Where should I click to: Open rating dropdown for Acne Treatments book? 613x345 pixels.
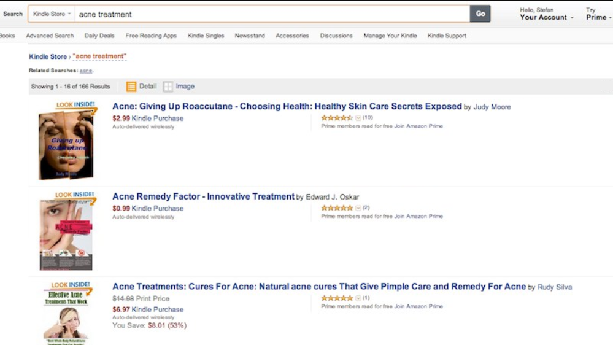[358, 298]
